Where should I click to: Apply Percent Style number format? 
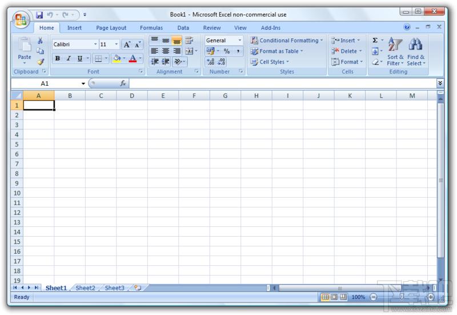(x=227, y=51)
